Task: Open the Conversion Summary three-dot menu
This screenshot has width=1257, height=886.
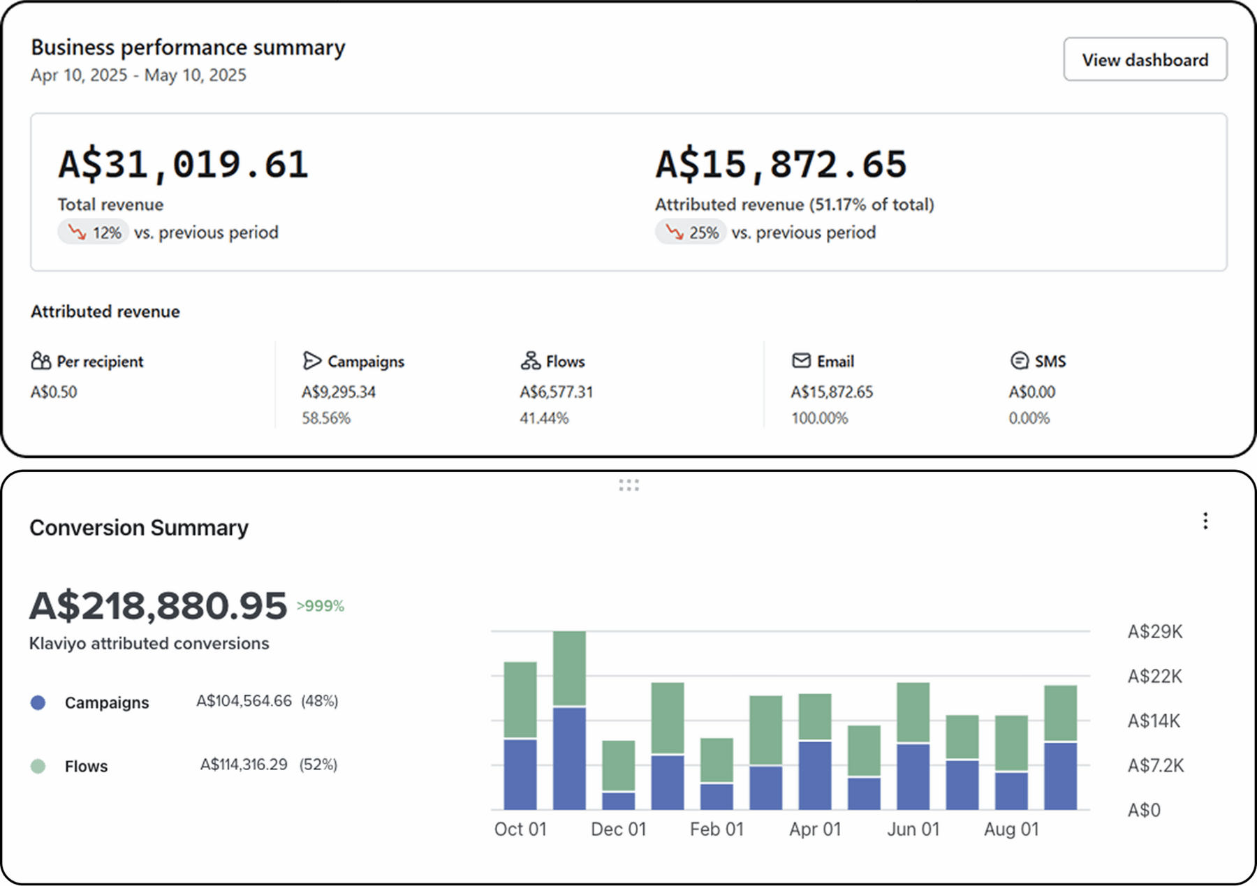Action: 1205,521
